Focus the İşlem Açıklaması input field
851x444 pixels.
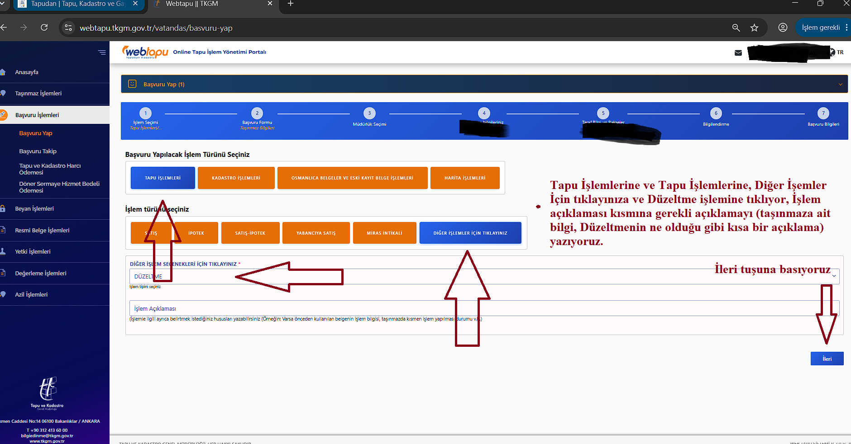point(484,308)
